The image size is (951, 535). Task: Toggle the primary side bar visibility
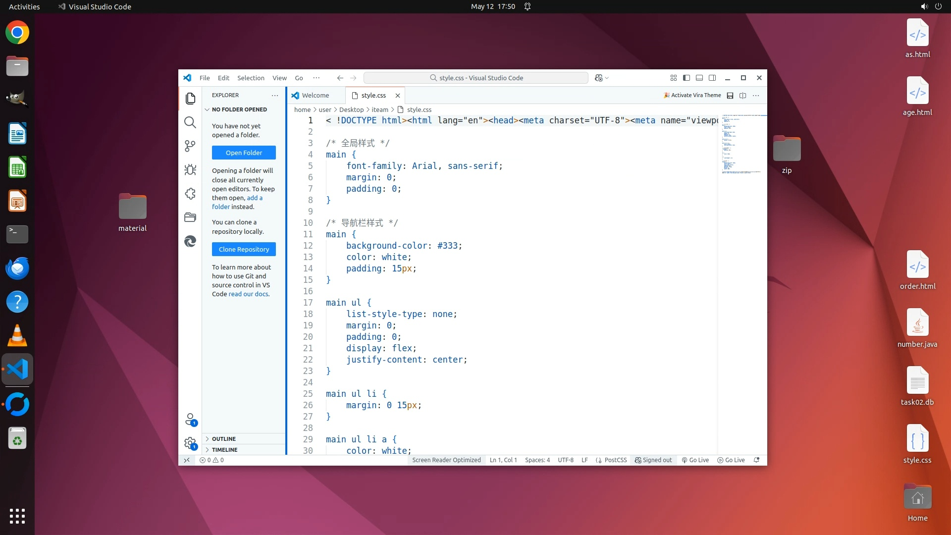point(687,78)
